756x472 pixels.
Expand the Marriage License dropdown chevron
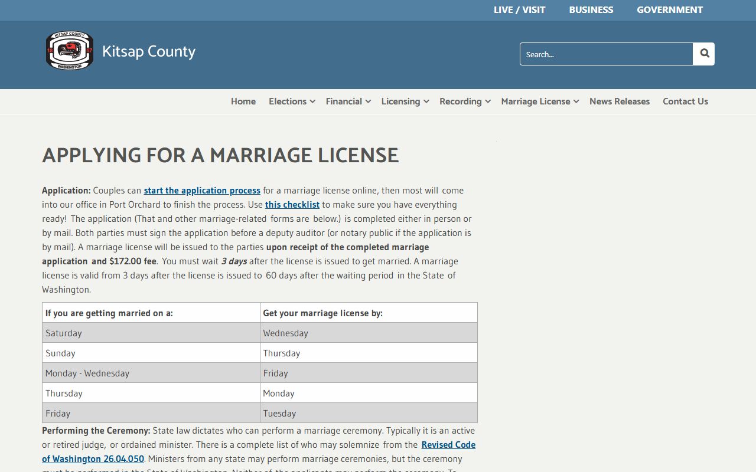(576, 101)
